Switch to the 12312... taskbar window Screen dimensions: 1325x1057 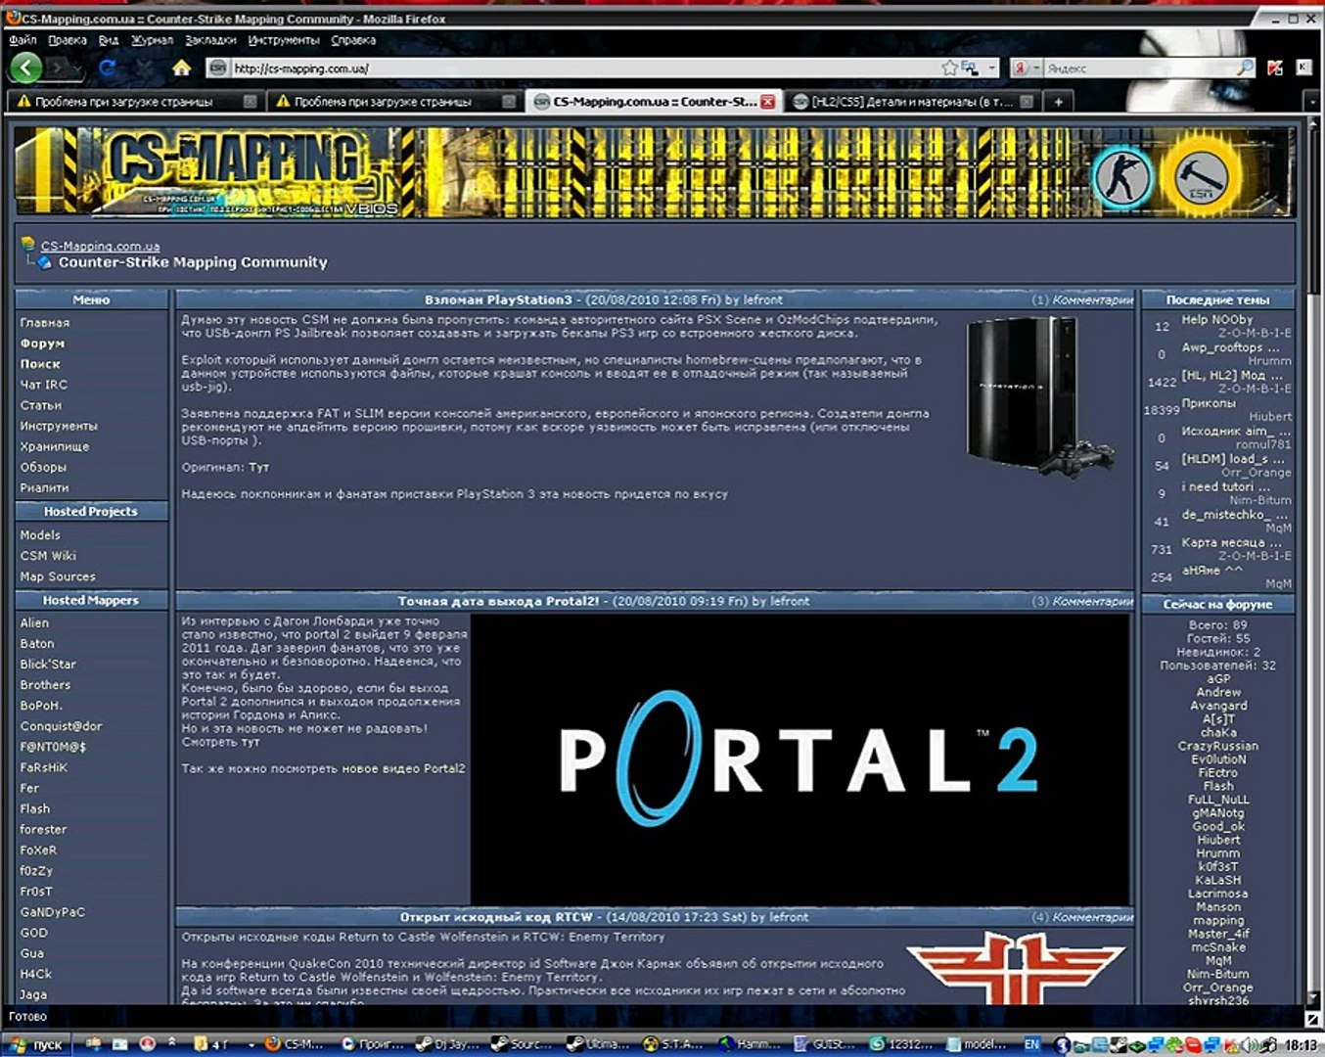point(901,1044)
